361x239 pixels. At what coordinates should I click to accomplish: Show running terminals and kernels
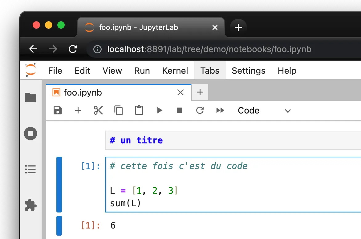tap(30, 134)
